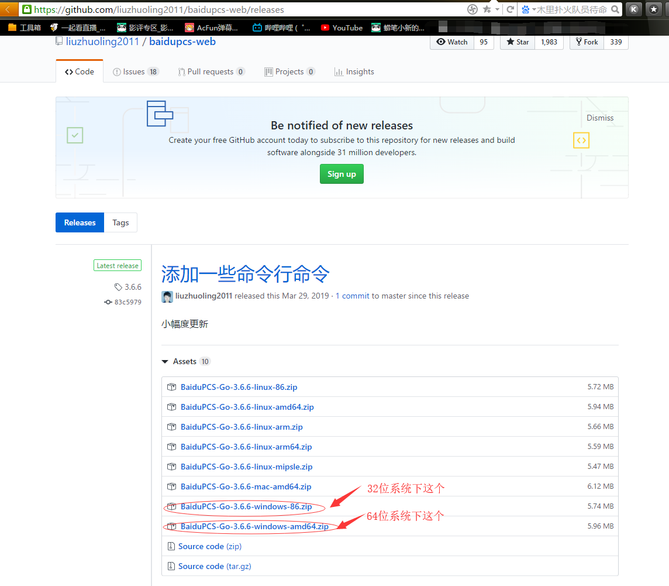669x586 pixels.
Task: Fork the repository
Action: coord(587,42)
